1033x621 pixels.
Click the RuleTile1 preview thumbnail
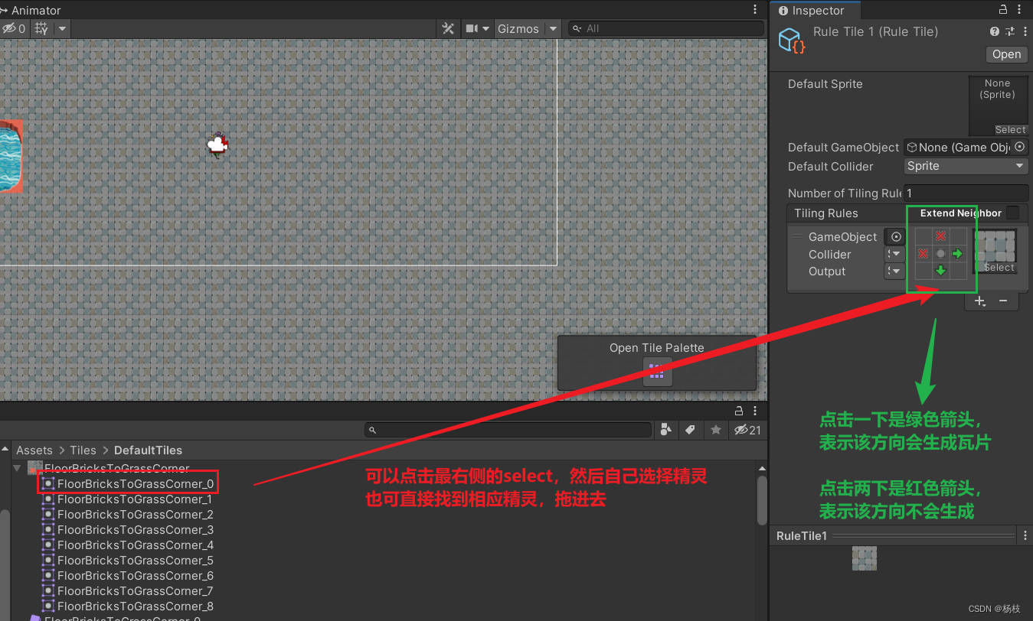click(x=865, y=558)
